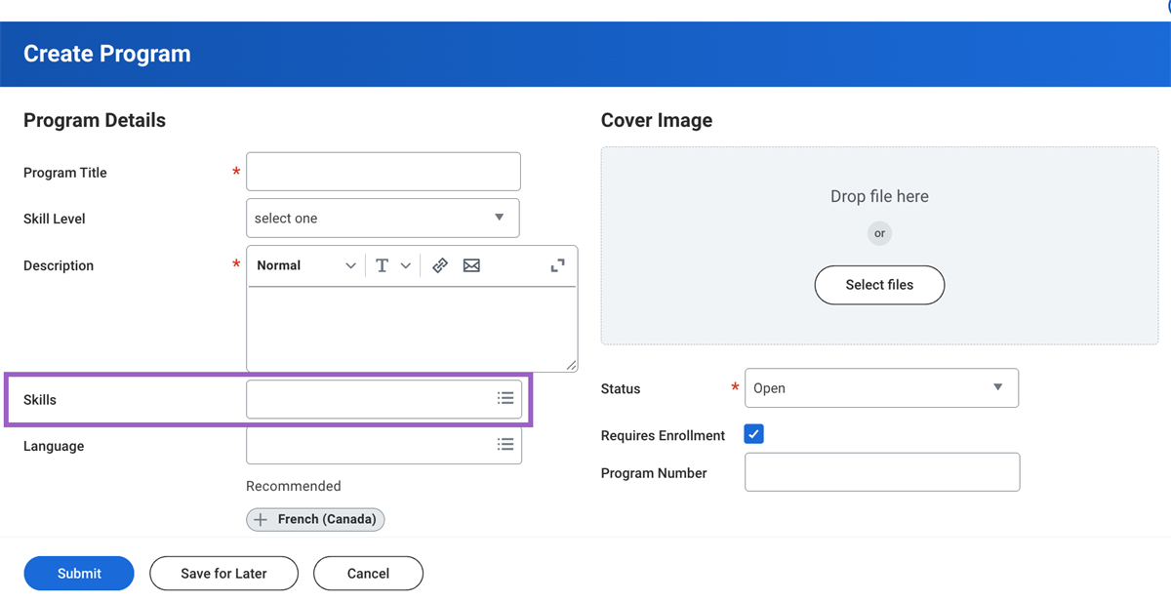
Task: Open the Status dropdown showing Open
Action: pyautogui.click(x=881, y=388)
